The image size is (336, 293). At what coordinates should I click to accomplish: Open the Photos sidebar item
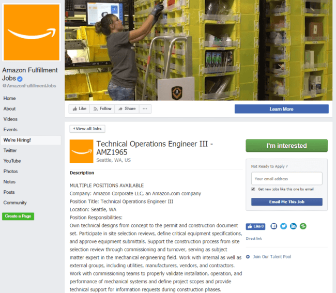(10, 172)
